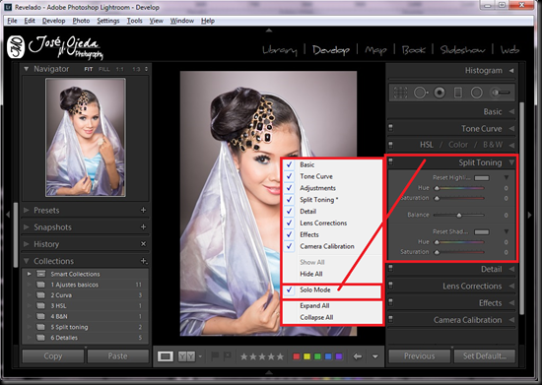Select the Spot Removal tool
The height and width of the screenshot is (385, 542).
(x=421, y=93)
